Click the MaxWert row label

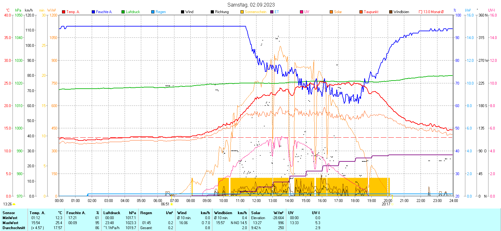pyautogui.click(x=10, y=223)
